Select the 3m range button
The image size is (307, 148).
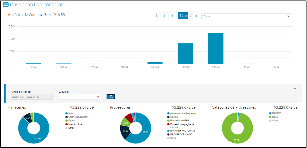[x=166, y=15]
